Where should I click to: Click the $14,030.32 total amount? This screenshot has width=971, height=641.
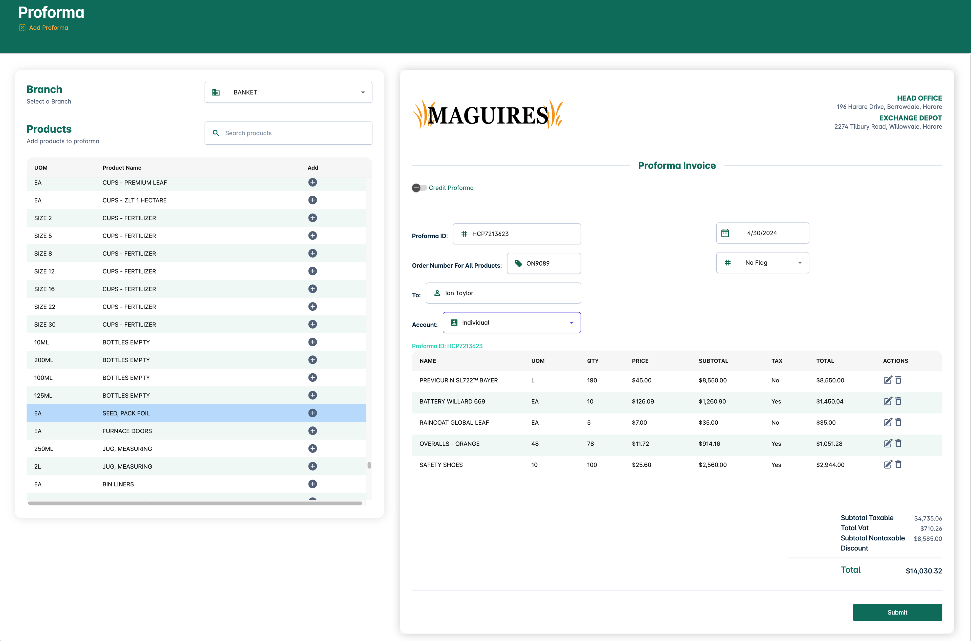pos(923,571)
